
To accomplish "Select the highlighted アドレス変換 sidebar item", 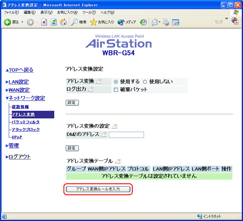I will [x=33, y=114].
